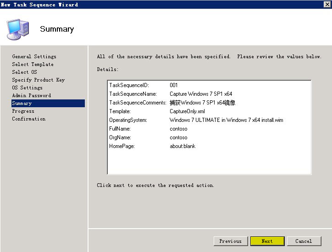Click the OperatingSystem label
Screen dimensions: 332x252
click(128, 120)
